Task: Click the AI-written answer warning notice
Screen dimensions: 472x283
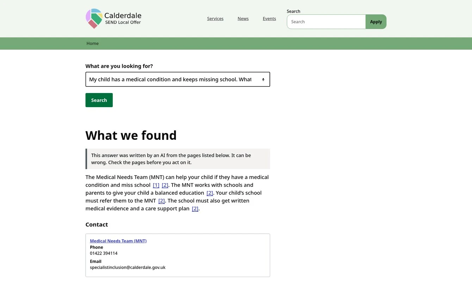Action: [178, 159]
